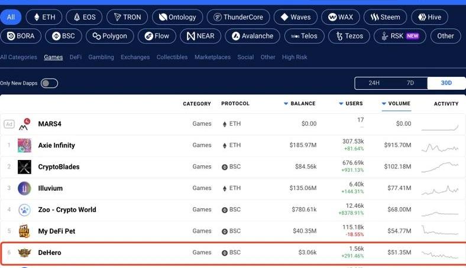Click the CryptoBlades crossed-swords logo
The image size is (466, 268).
(24, 167)
